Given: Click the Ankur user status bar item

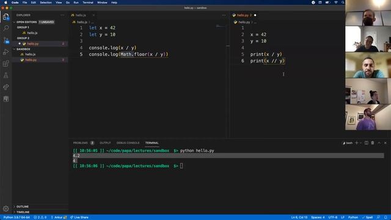Looking at the screenshot, I should pyautogui.click(x=59, y=218).
